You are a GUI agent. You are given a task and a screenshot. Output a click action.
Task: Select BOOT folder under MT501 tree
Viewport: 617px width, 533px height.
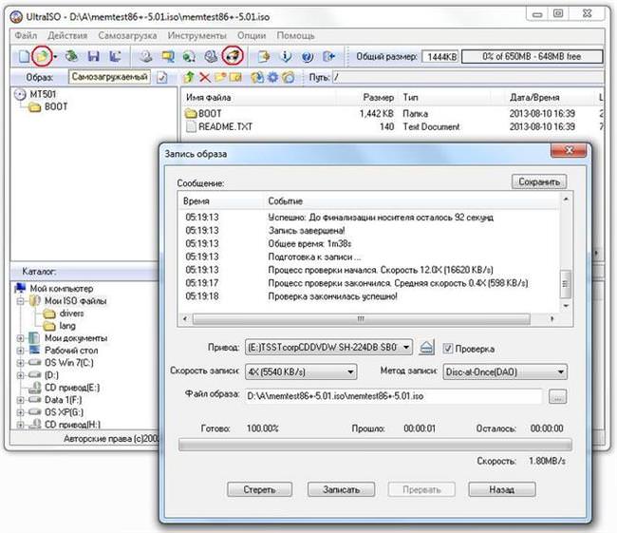point(56,106)
